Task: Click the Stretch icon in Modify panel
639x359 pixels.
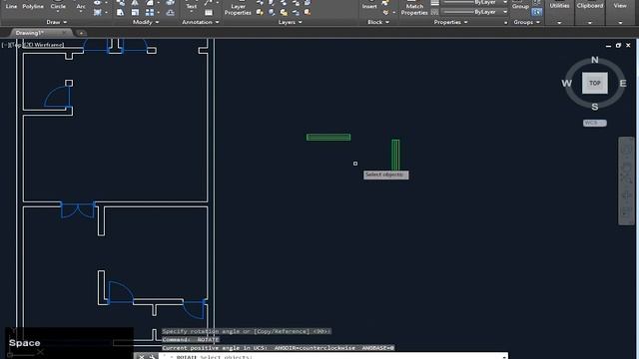Action: coord(120,13)
